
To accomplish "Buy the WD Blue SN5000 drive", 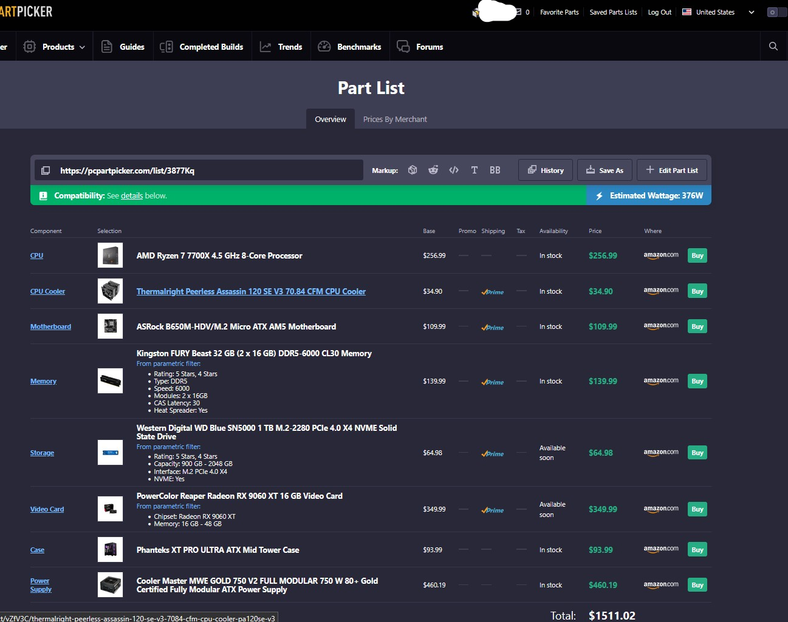I will click(x=697, y=453).
